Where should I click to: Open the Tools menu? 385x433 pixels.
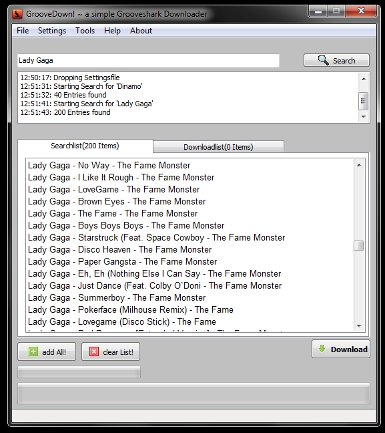click(x=85, y=31)
